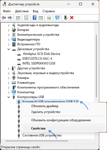
Task: Expand the Клавиатуры node chevron
Action: (x=9, y=83)
